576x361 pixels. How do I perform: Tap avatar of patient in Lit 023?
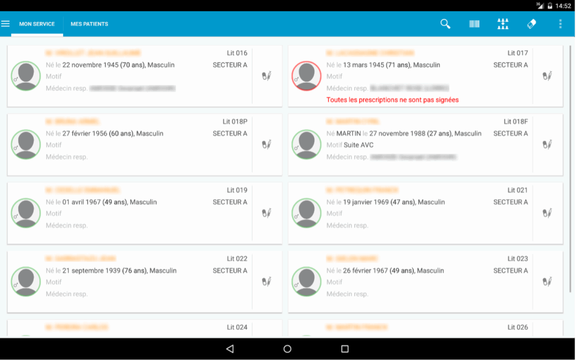tap(307, 281)
